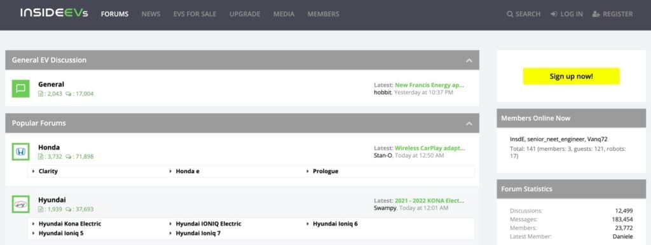Open user hobbit's profile
This screenshot has width=651, height=245.
(382, 92)
